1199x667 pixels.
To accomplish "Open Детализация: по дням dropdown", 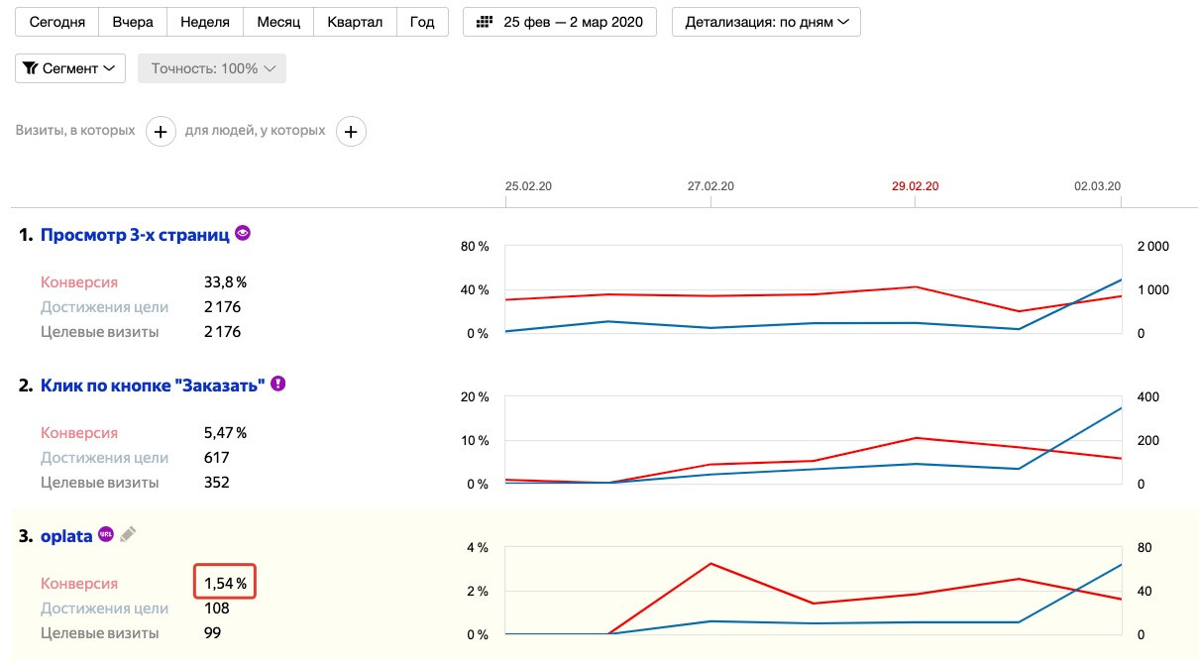I will point(766,22).
